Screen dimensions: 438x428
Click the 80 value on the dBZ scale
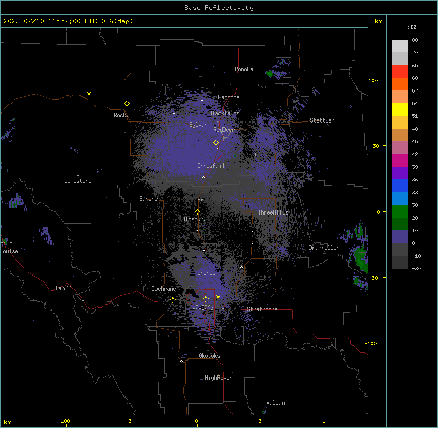click(415, 40)
